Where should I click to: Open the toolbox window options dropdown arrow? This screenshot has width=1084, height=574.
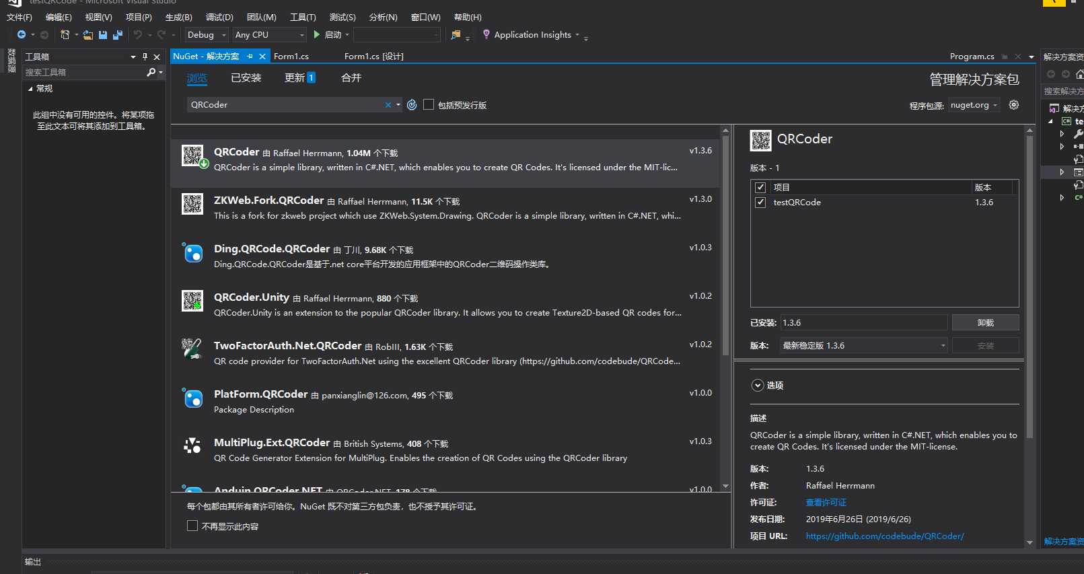tap(133, 57)
